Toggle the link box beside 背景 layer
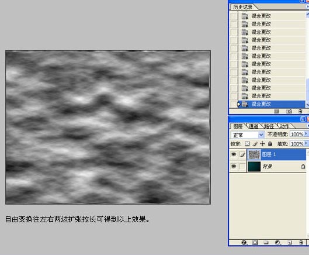The image size is (309, 255). pos(242,167)
